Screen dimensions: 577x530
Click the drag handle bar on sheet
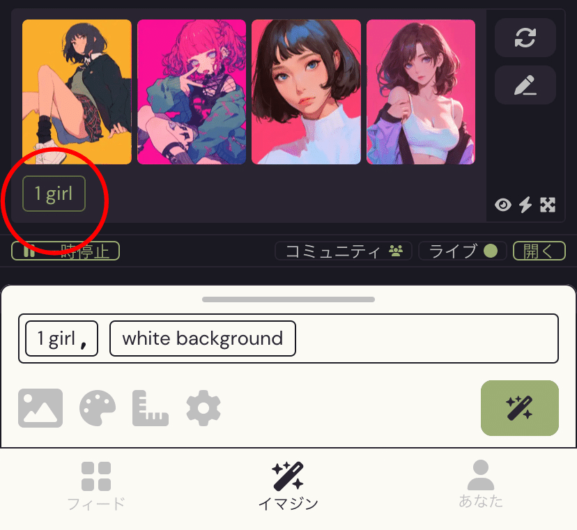pos(288,299)
